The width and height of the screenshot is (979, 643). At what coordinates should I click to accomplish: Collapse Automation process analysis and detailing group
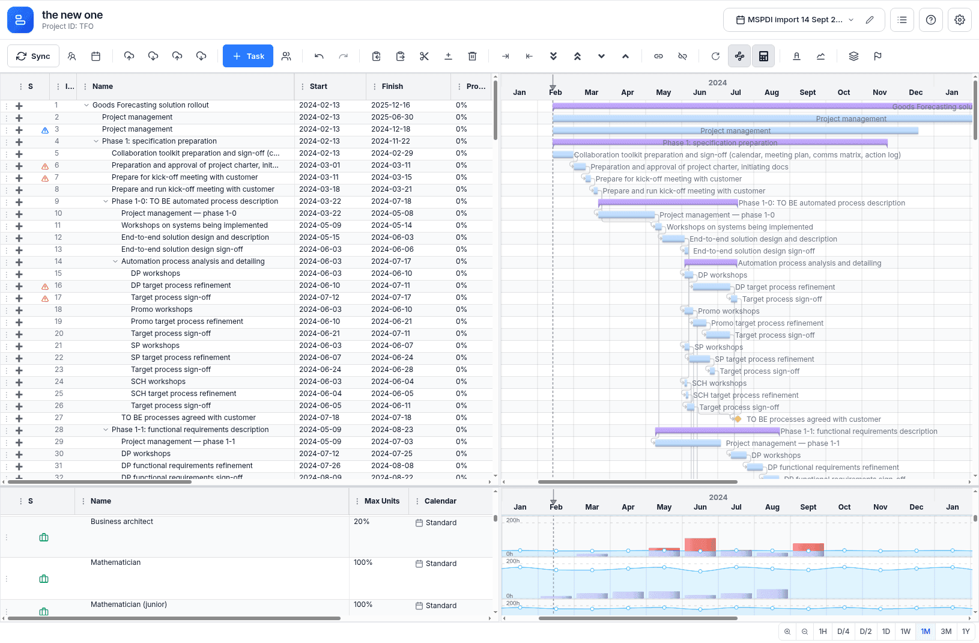pos(115,261)
